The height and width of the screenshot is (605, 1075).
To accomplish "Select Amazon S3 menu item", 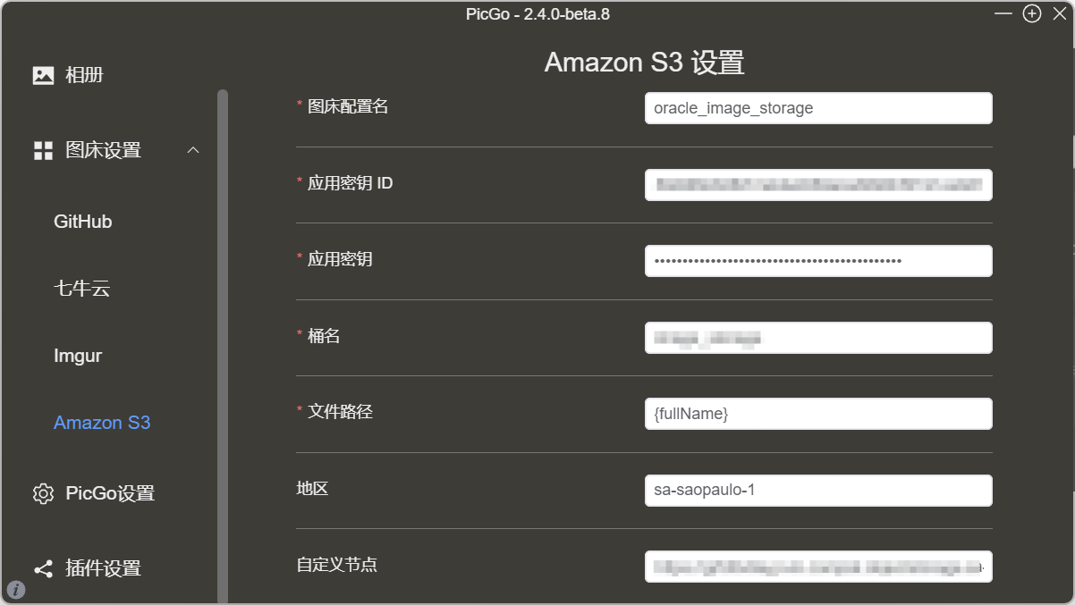I will coord(102,423).
